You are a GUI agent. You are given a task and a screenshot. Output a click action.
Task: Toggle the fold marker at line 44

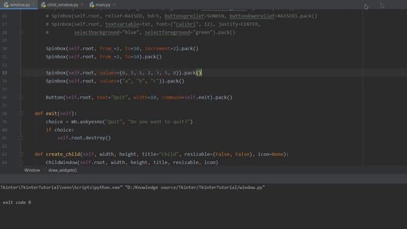pyautogui.click(x=21, y=162)
